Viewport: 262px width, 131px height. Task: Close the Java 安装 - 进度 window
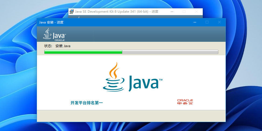pyautogui.click(x=219, y=22)
